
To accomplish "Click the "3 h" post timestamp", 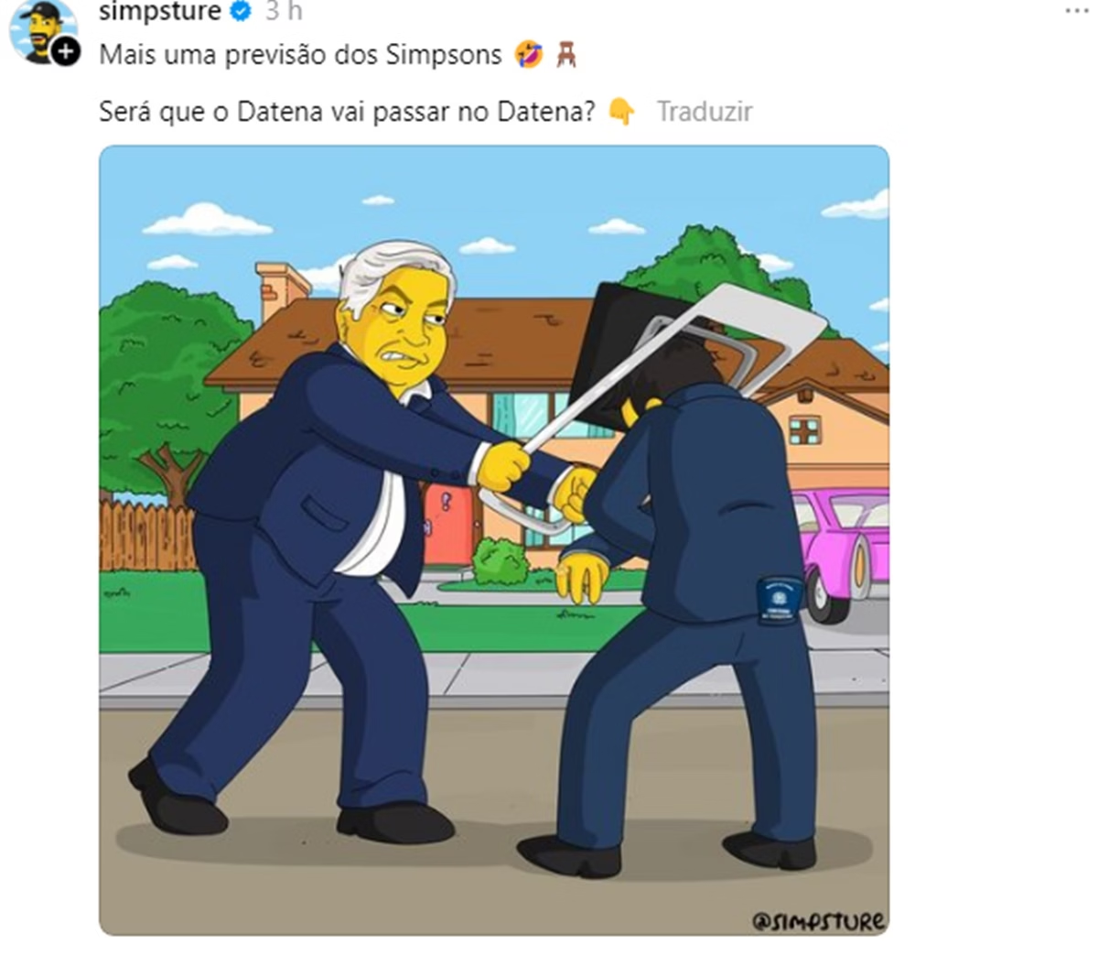I will (284, 11).
